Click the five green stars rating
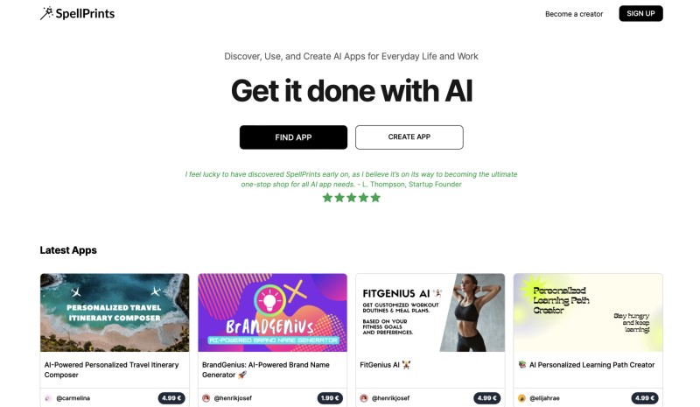Screen dimensions: 700x407 pos(352,198)
